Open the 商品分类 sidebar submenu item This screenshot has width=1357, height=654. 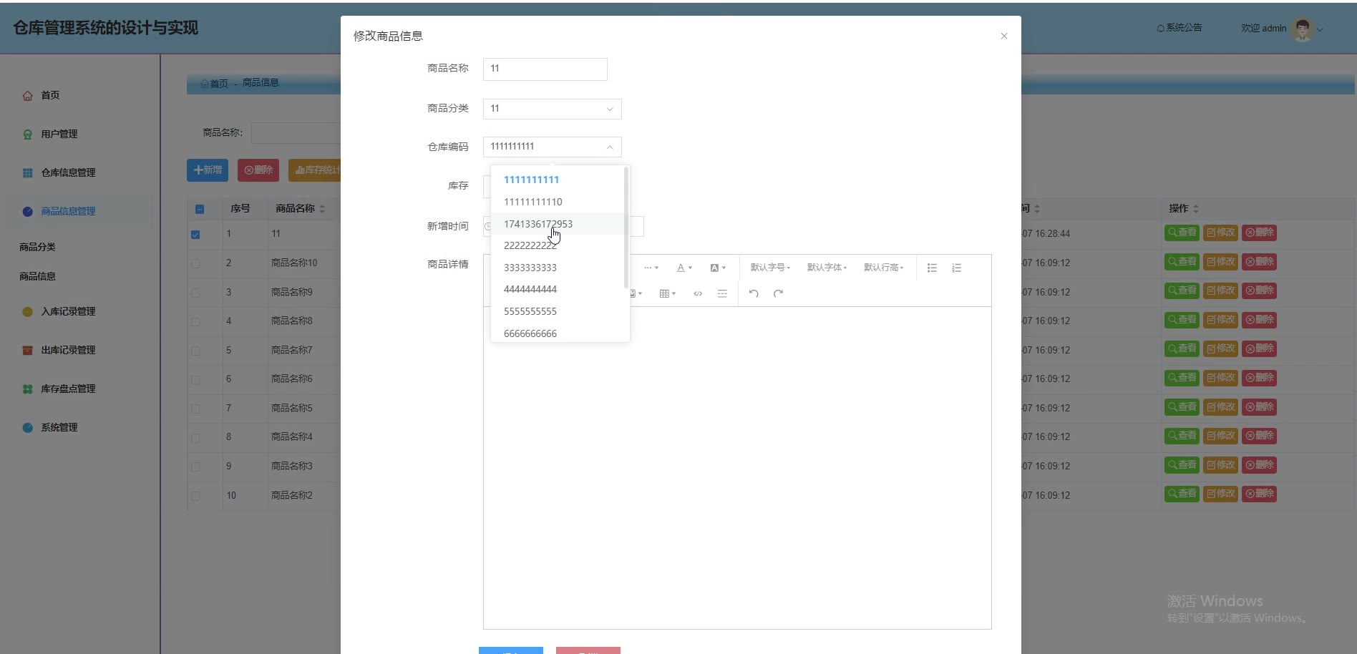coord(37,247)
